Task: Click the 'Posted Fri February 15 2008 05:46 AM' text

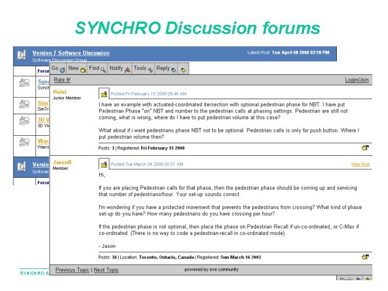Action: (149, 94)
